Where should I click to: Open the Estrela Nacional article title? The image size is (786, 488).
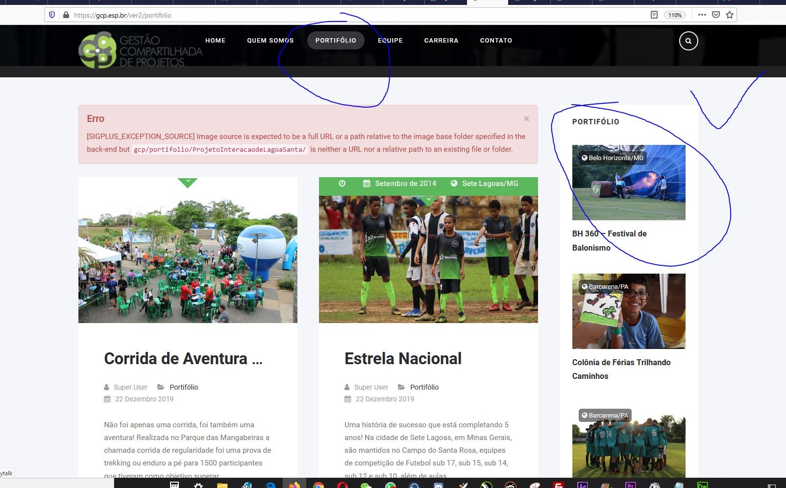[x=403, y=359]
